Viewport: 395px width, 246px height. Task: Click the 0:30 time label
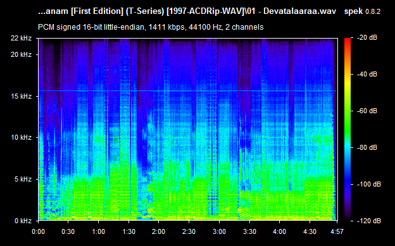pyautogui.click(x=68, y=231)
